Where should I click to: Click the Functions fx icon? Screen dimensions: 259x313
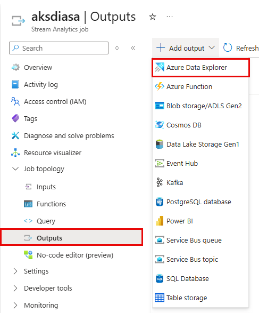28,204
